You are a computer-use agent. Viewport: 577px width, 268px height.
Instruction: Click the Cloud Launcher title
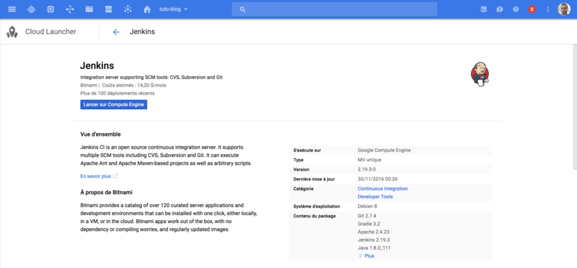coord(51,32)
